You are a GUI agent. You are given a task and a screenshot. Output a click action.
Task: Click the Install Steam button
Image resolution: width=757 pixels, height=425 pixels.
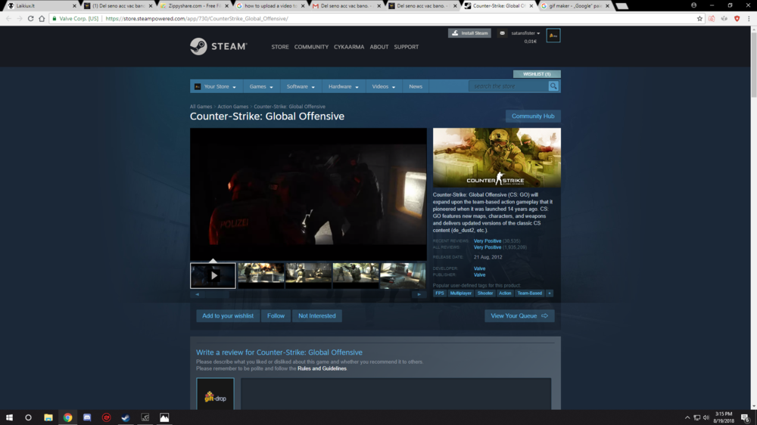[x=469, y=33]
